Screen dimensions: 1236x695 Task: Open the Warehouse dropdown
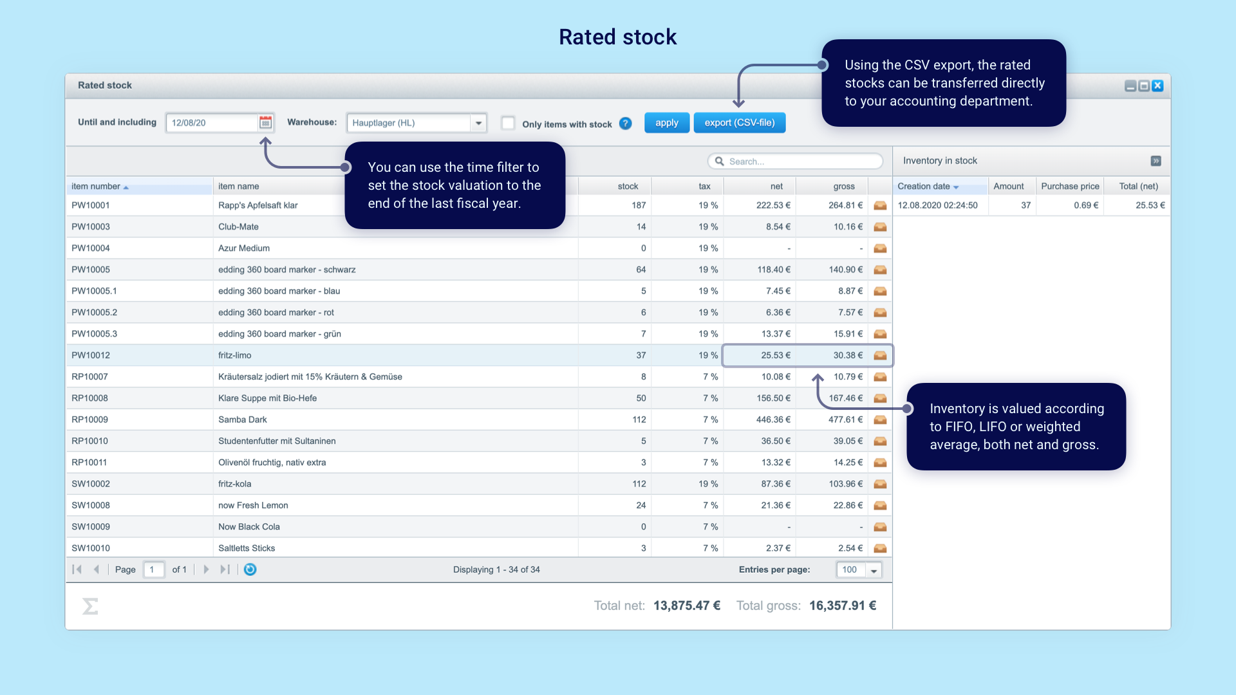tap(478, 123)
